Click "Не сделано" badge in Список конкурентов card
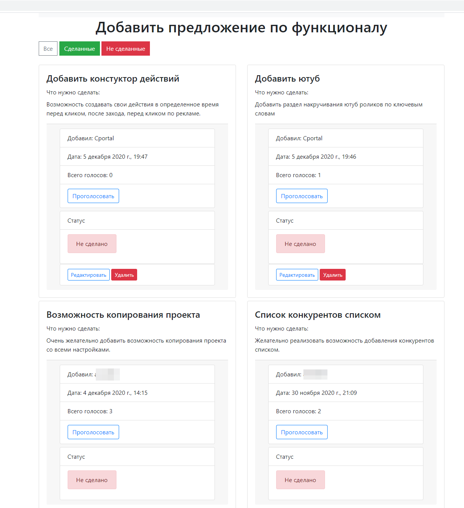 pyautogui.click(x=301, y=480)
